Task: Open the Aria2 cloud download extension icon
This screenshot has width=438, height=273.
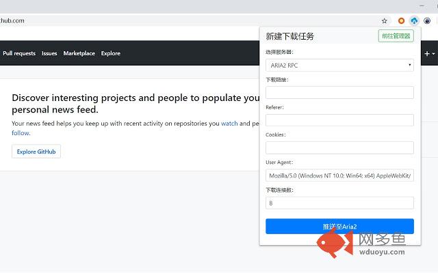Action: pyautogui.click(x=414, y=20)
